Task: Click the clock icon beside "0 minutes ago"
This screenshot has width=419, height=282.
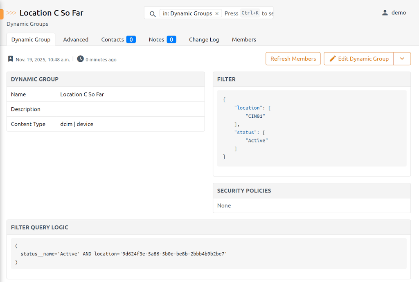Action: coord(81,59)
